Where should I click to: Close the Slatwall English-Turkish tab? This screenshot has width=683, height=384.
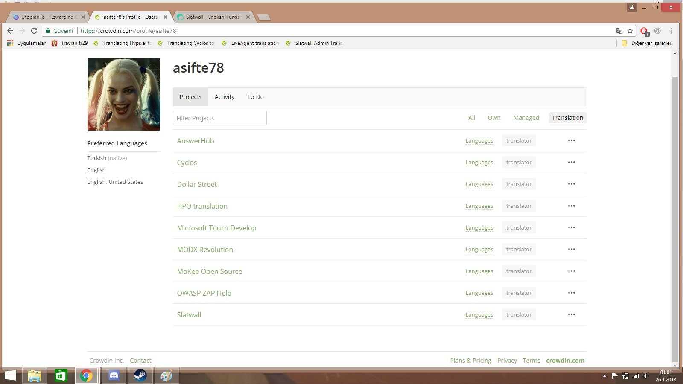tap(248, 17)
